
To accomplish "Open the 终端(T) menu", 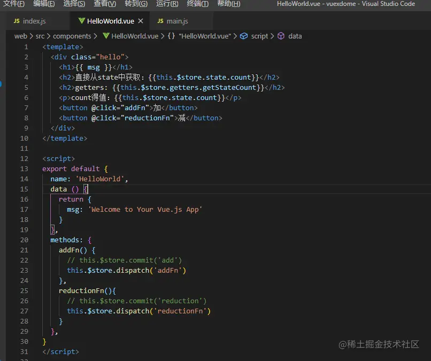I will click(x=198, y=4).
